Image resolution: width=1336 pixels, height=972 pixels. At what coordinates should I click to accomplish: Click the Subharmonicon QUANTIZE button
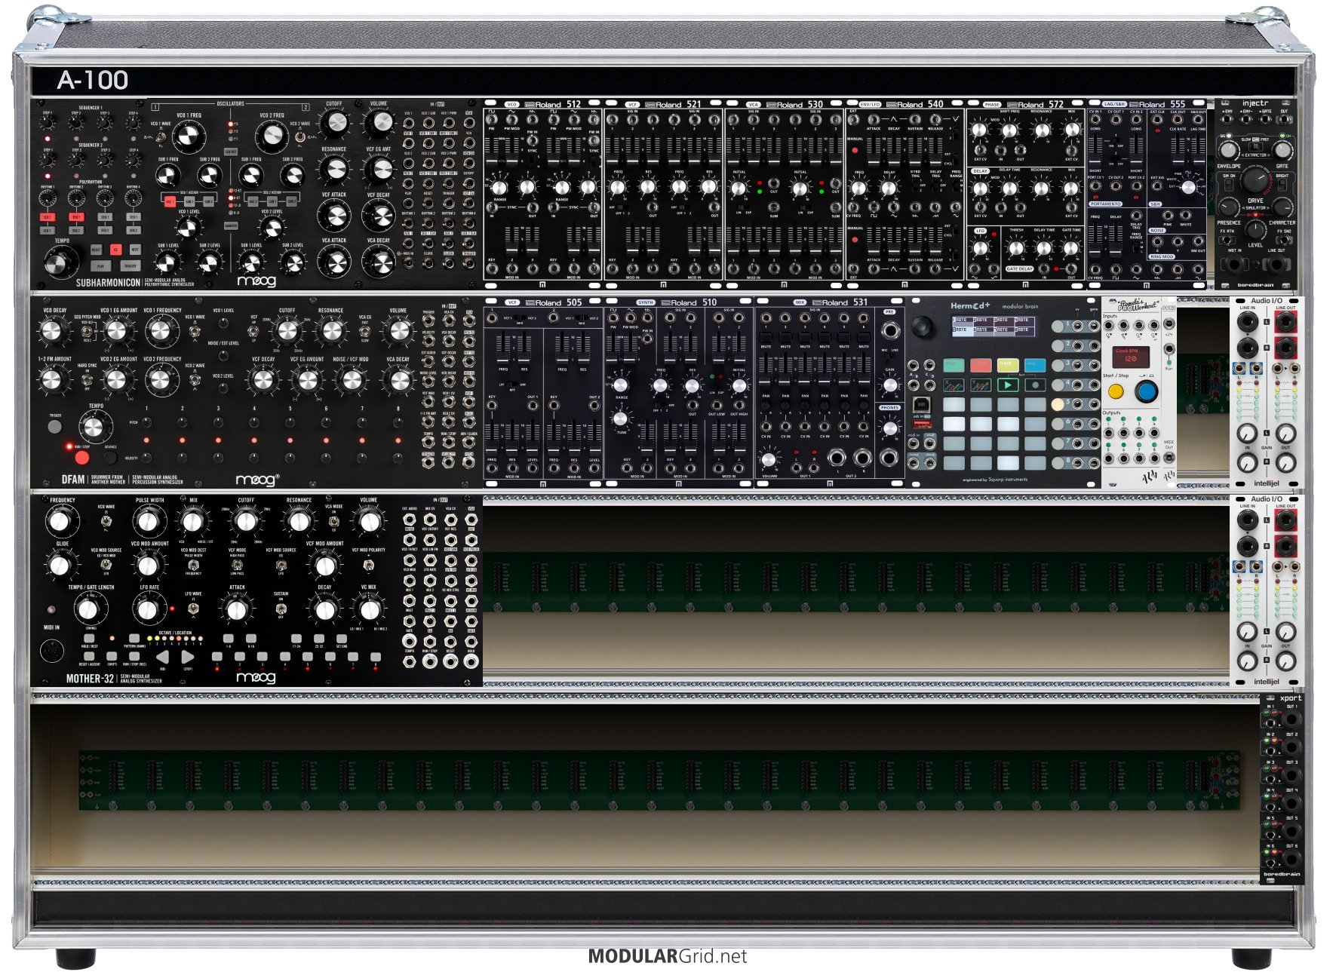[231, 225]
